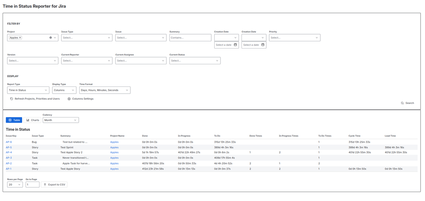Image resolution: width=425 pixels, height=201 pixels.
Task: Open issue AP-4 link
Action: pyautogui.click(x=9, y=152)
